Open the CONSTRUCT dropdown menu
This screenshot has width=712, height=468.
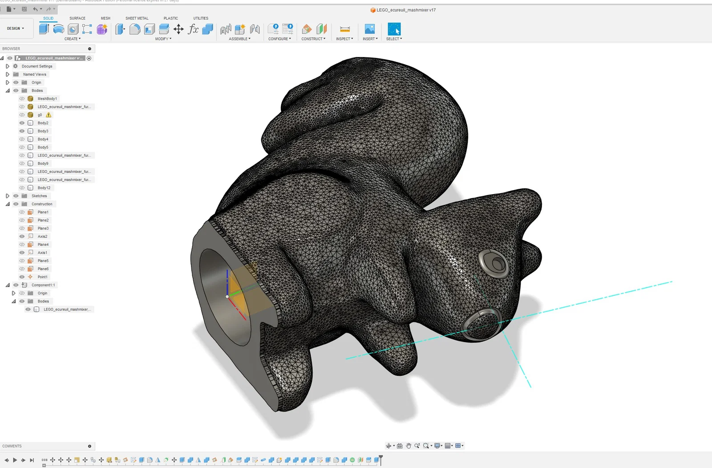[314, 39]
